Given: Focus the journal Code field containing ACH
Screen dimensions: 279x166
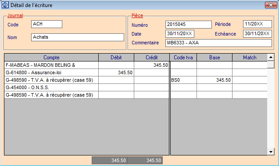Looking at the screenshot, I should click(46, 24).
